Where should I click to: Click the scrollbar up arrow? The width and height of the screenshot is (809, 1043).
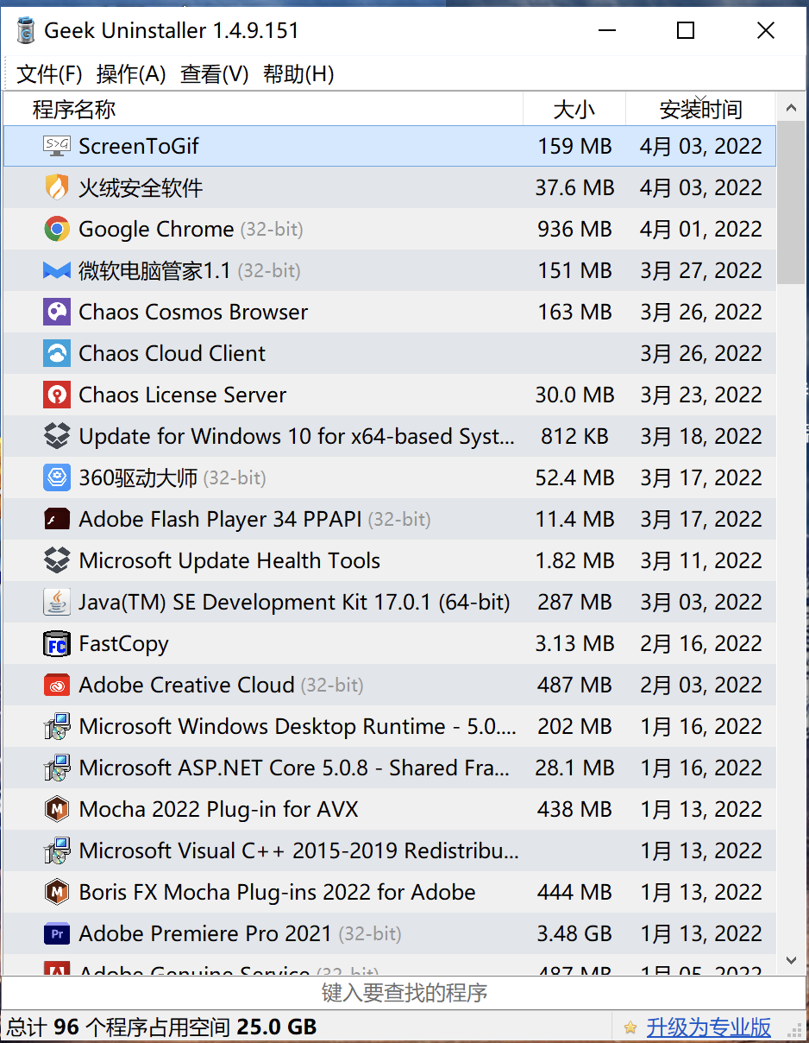(x=791, y=108)
